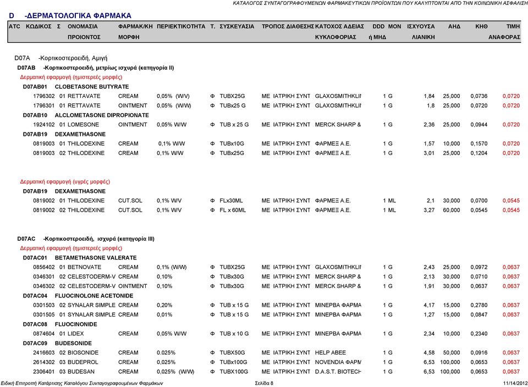This screenshot has height=387, width=528.
Task: Click the strength 0,01% in the SYNALAR row
Action: (x=164, y=314)
